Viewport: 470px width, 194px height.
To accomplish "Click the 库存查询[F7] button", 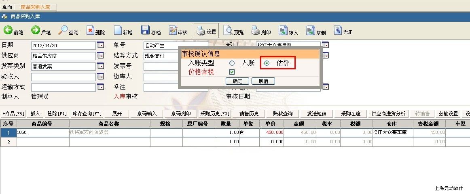I will [x=87, y=114].
